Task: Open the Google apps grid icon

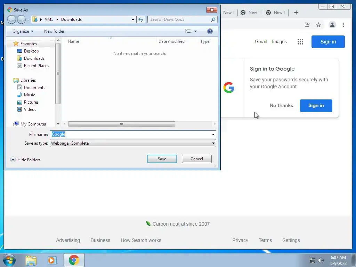Action: coord(300,42)
